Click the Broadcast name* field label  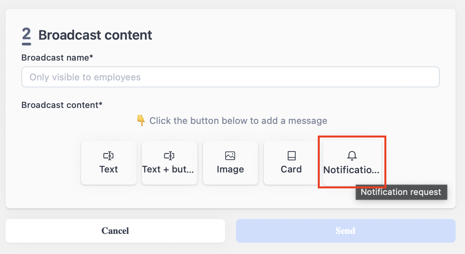click(57, 57)
